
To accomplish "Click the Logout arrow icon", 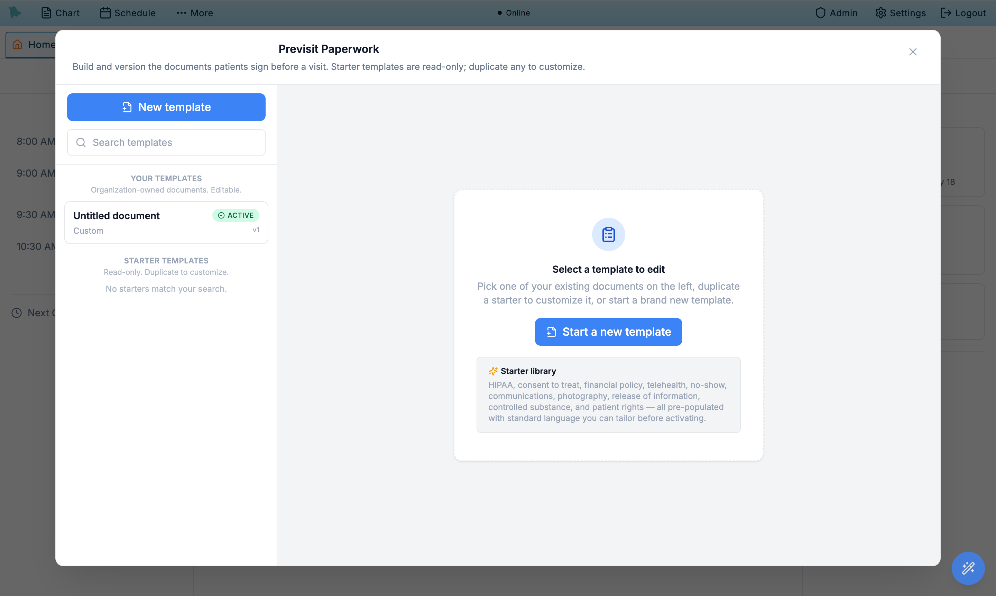I will (x=946, y=13).
